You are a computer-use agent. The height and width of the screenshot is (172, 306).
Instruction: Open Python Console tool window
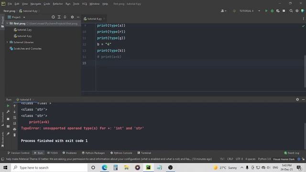pos(121,153)
